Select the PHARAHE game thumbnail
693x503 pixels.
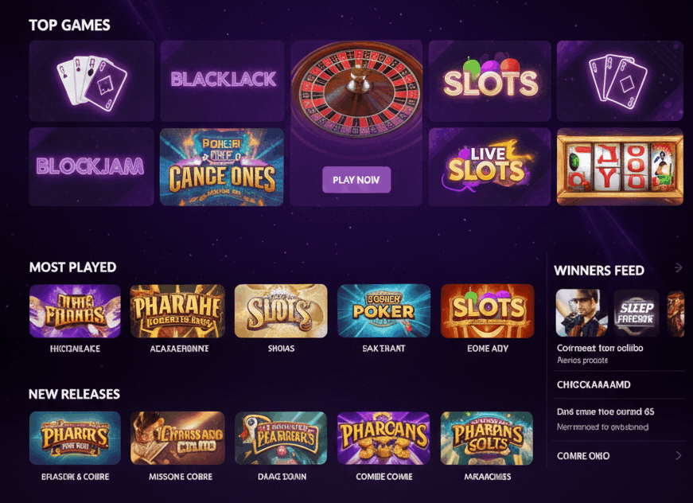coord(177,310)
